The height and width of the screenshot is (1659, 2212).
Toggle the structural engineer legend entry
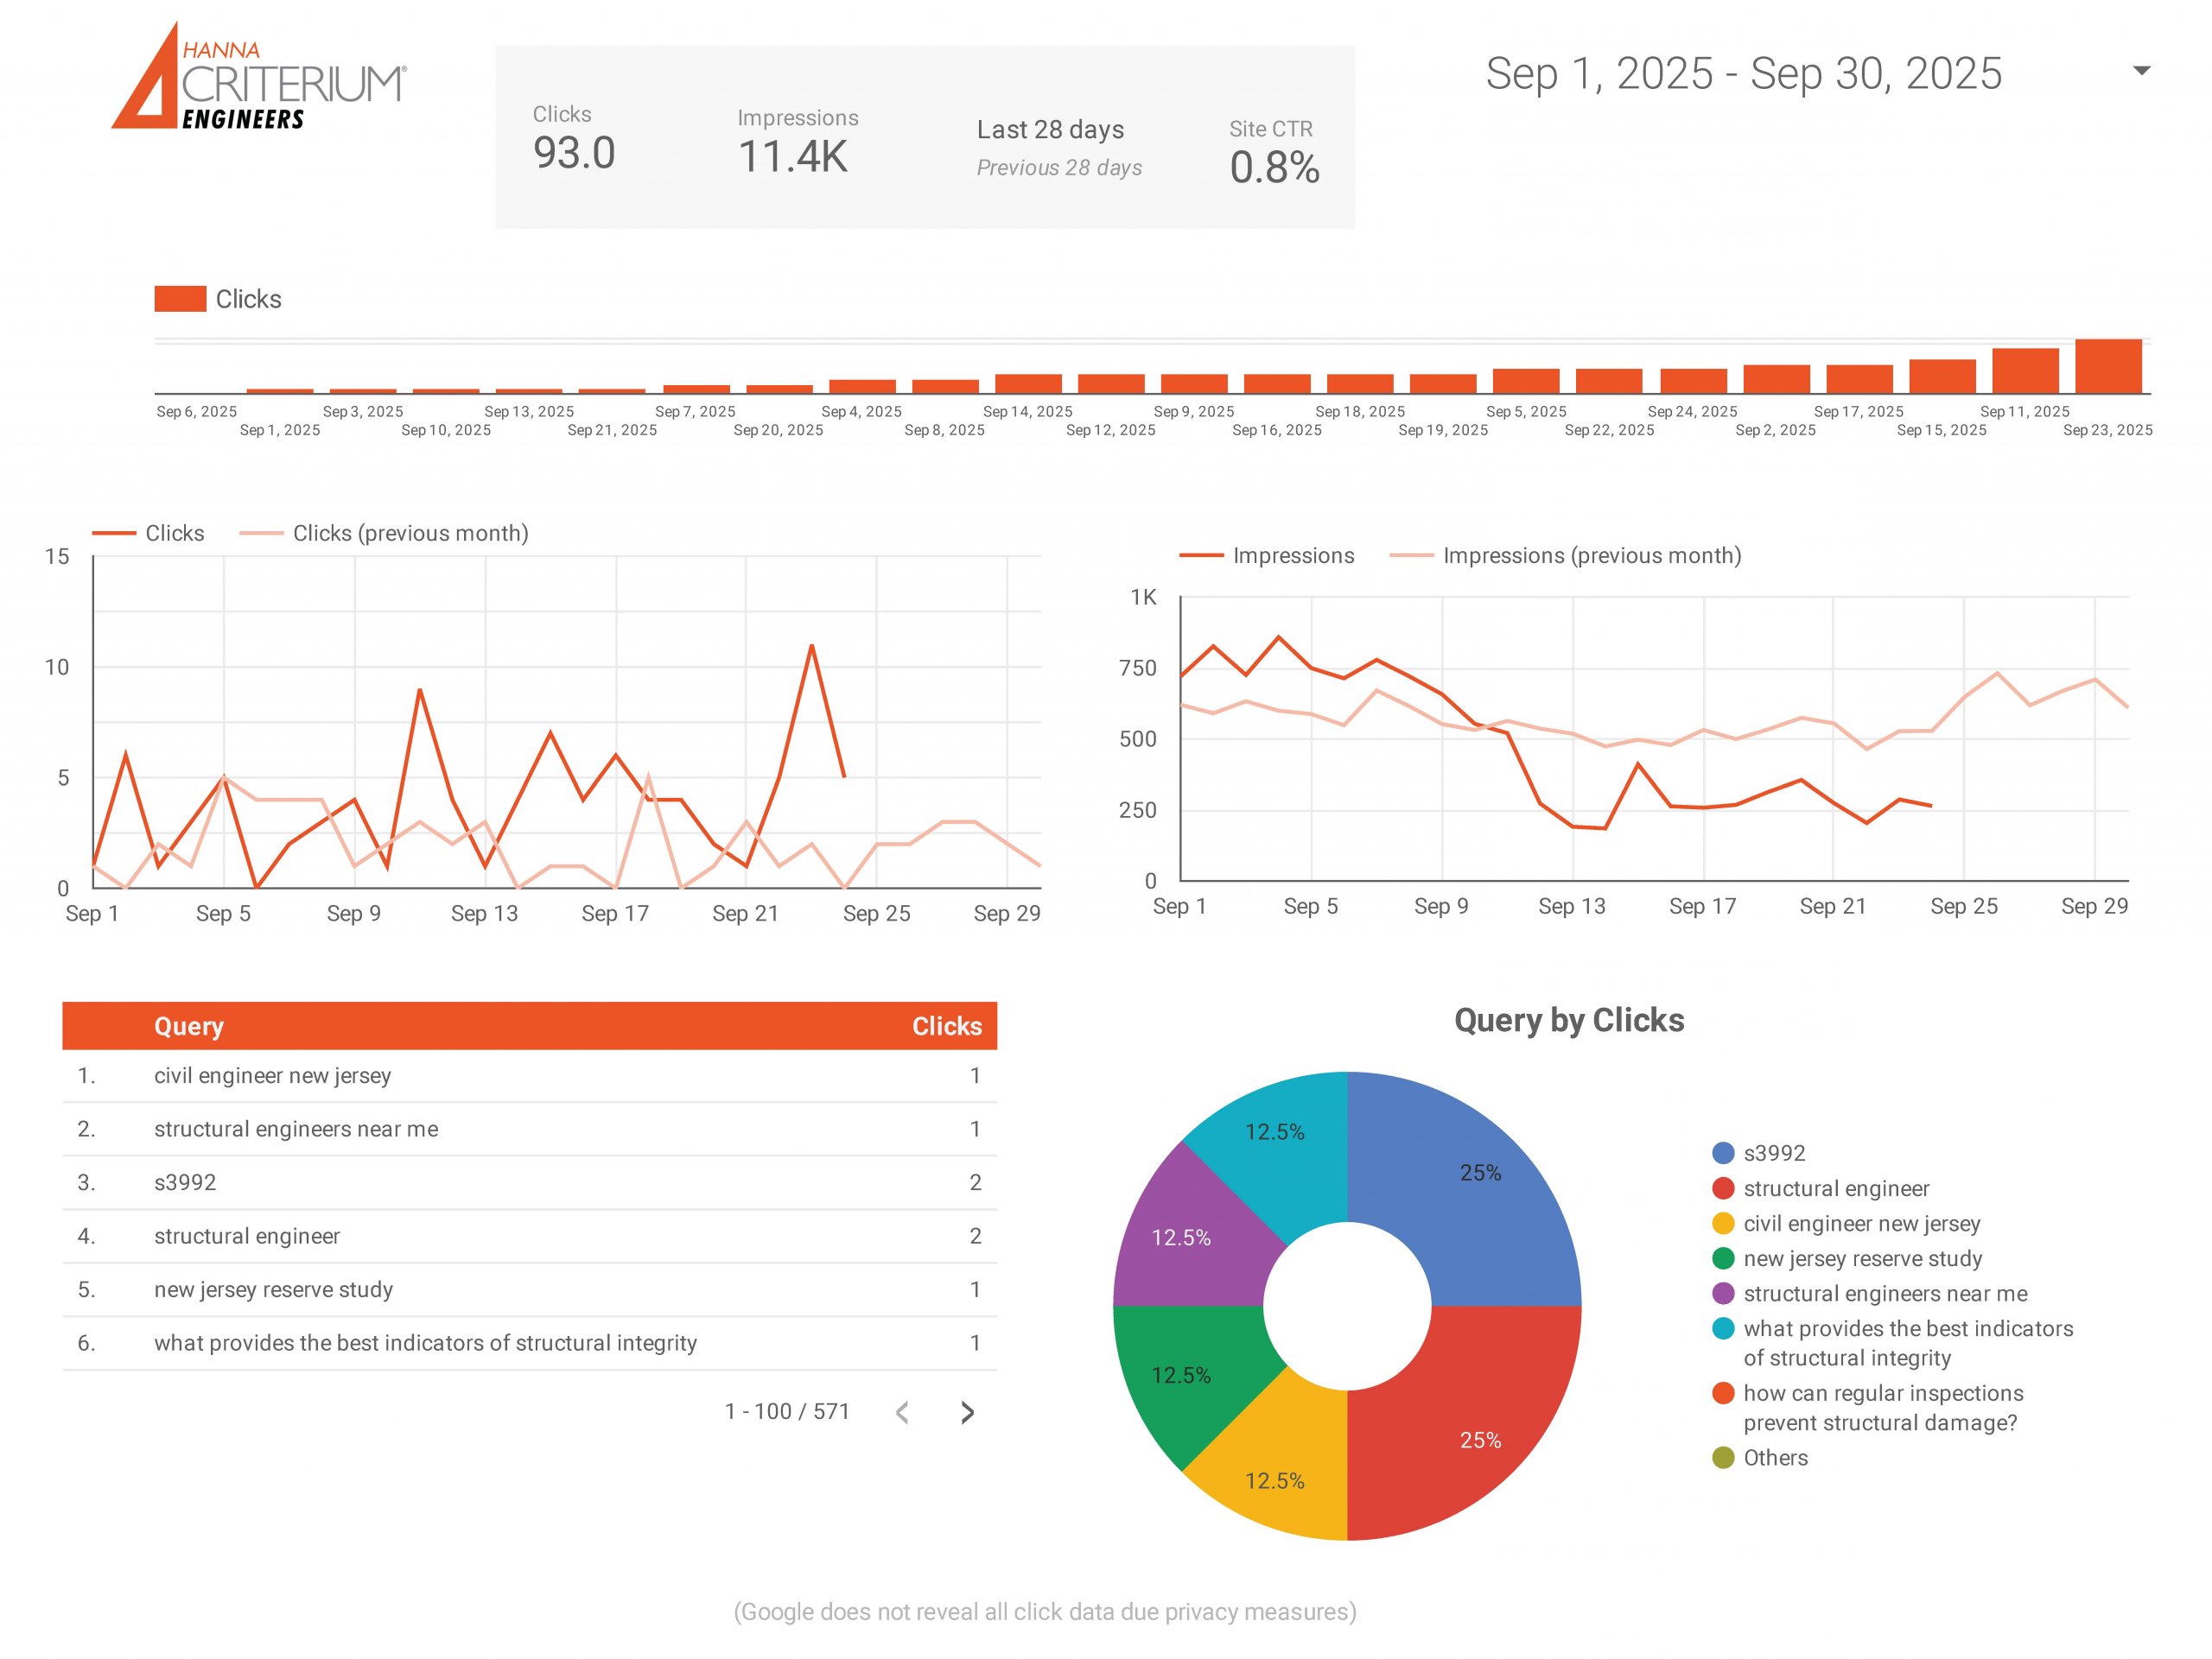(x=1835, y=1188)
